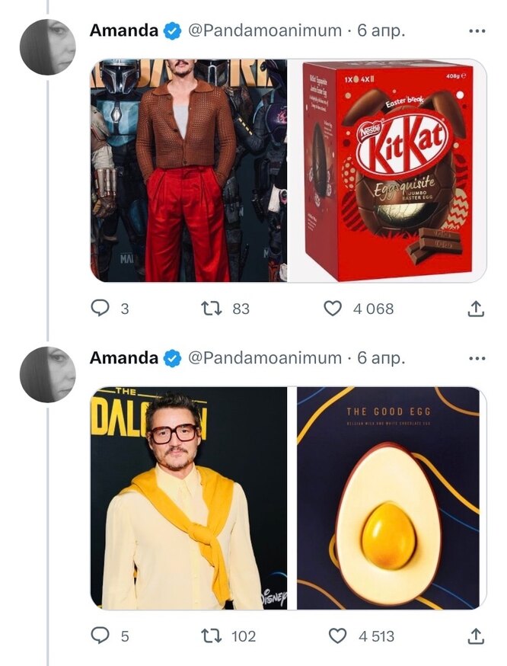507x666 pixels.
Task: Reply to the first tweet (3 replies)
Action: point(100,308)
